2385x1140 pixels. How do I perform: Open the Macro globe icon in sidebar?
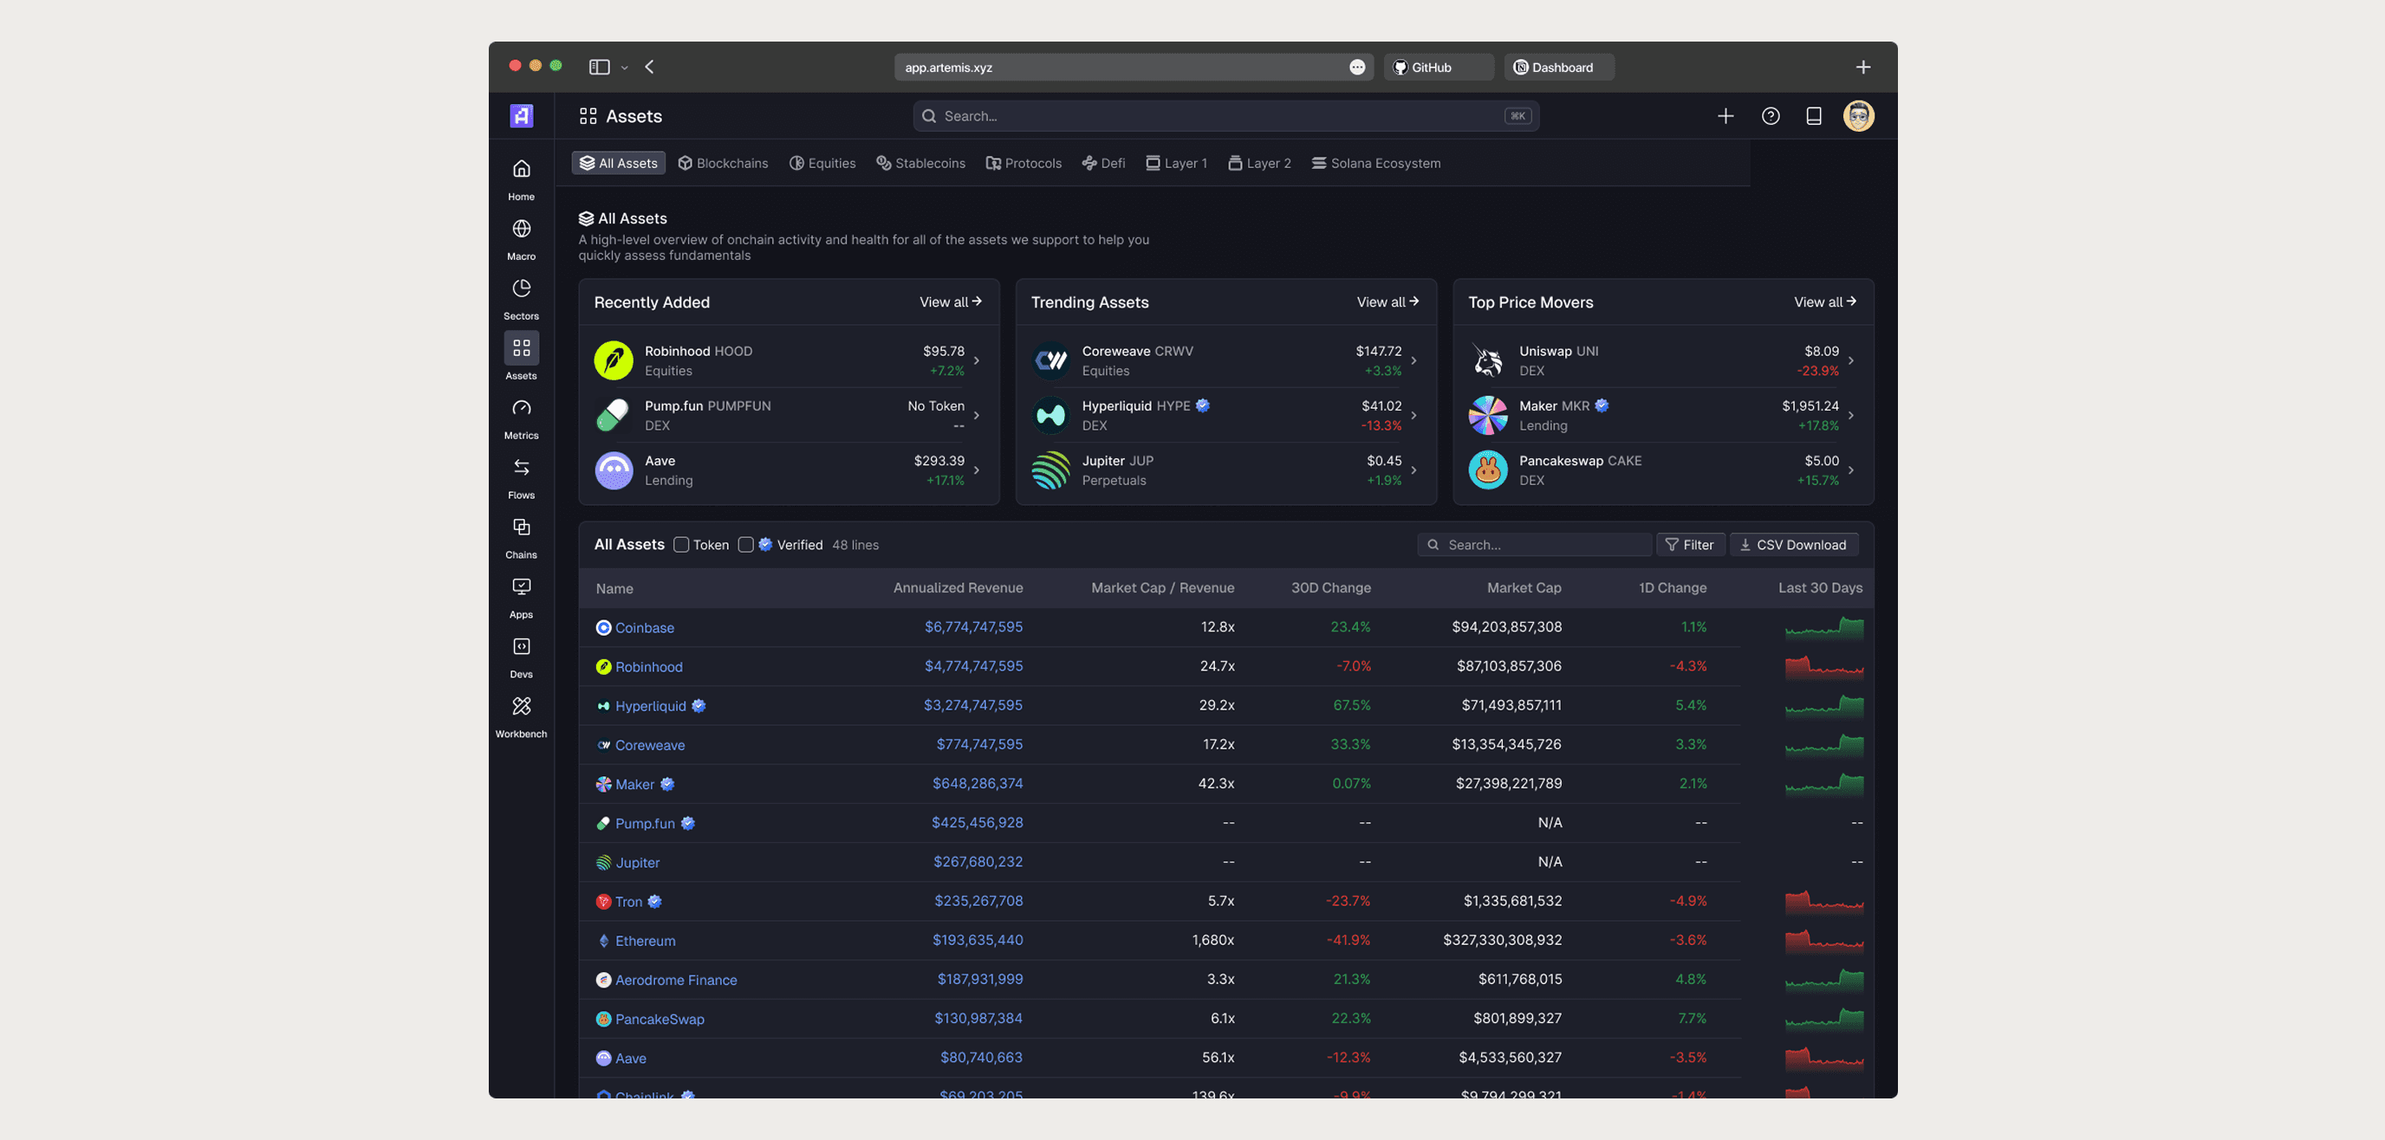click(x=521, y=229)
